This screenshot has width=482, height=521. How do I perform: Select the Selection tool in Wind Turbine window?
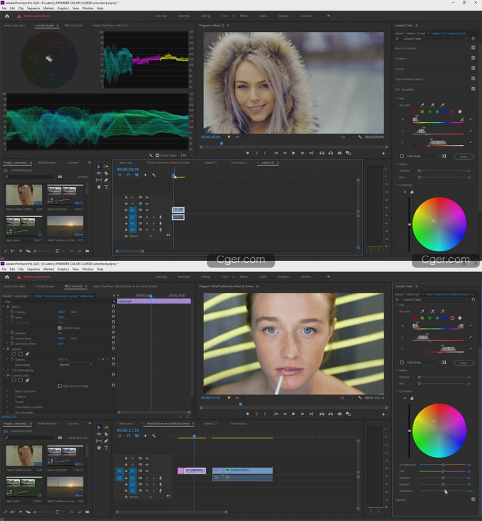pyautogui.click(x=99, y=427)
